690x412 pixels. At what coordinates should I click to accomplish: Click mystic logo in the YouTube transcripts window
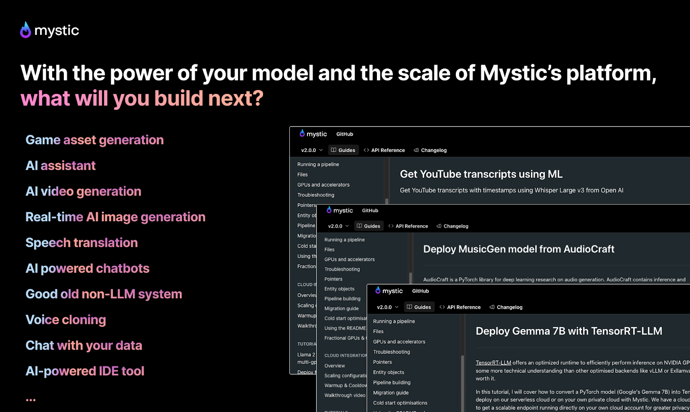pyautogui.click(x=313, y=134)
